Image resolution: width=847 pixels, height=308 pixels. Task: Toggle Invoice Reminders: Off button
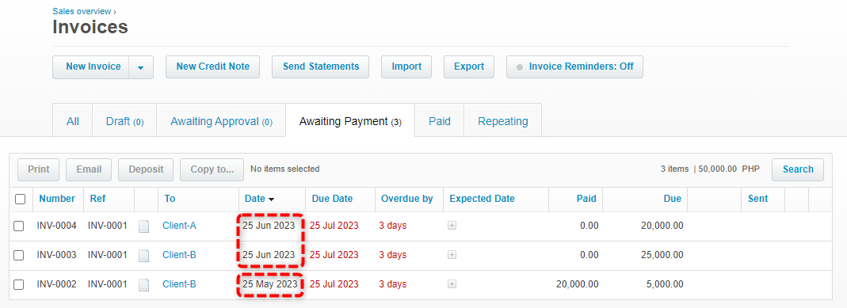point(574,67)
